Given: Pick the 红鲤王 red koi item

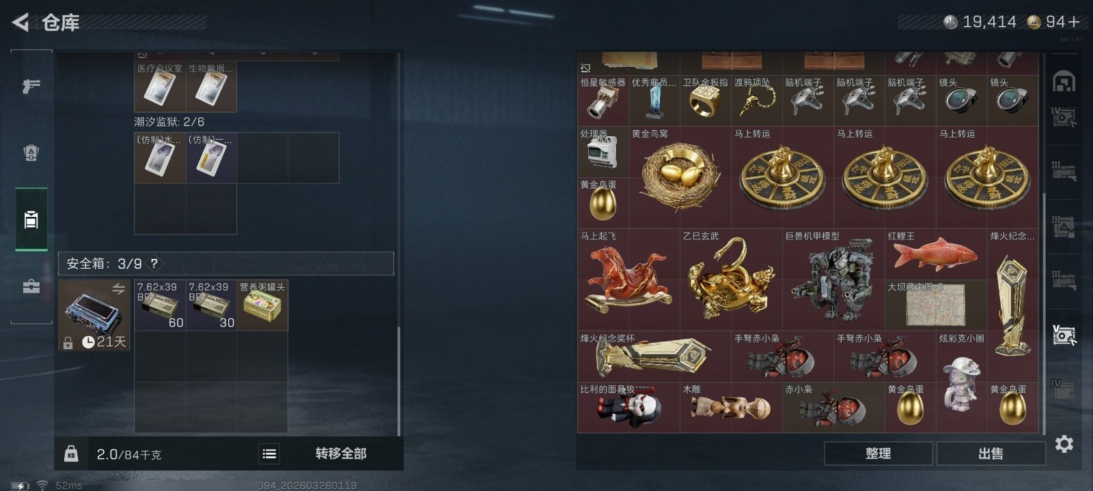Looking at the screenshot, I should point(936,254).
